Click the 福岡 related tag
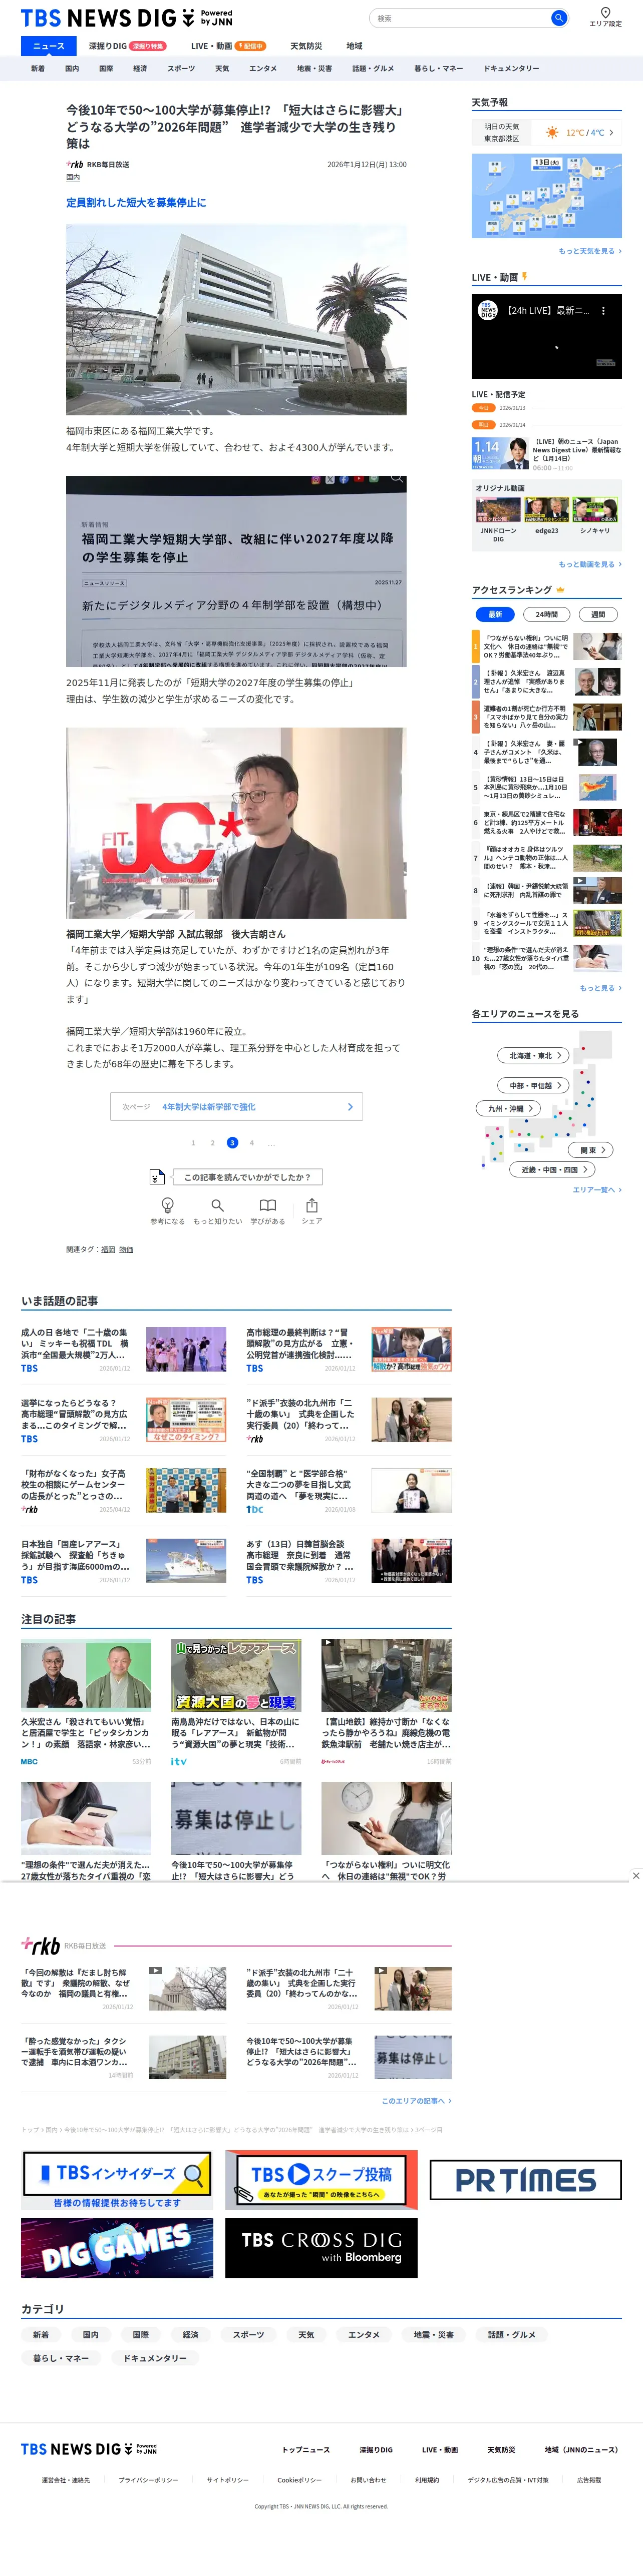This screenshot has height=2576, width=643. pyautogui.click(x=108, y=1249)
